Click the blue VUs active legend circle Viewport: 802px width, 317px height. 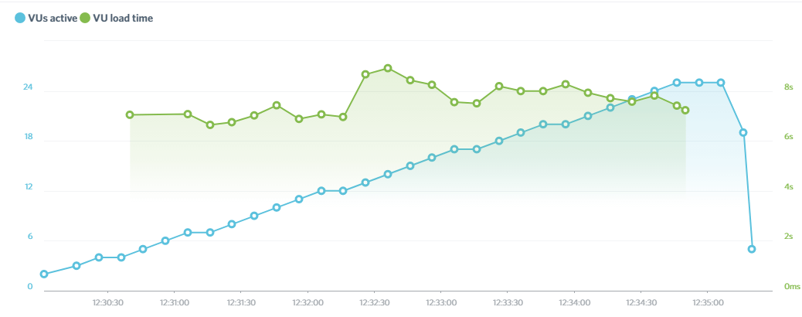(20, 19)
